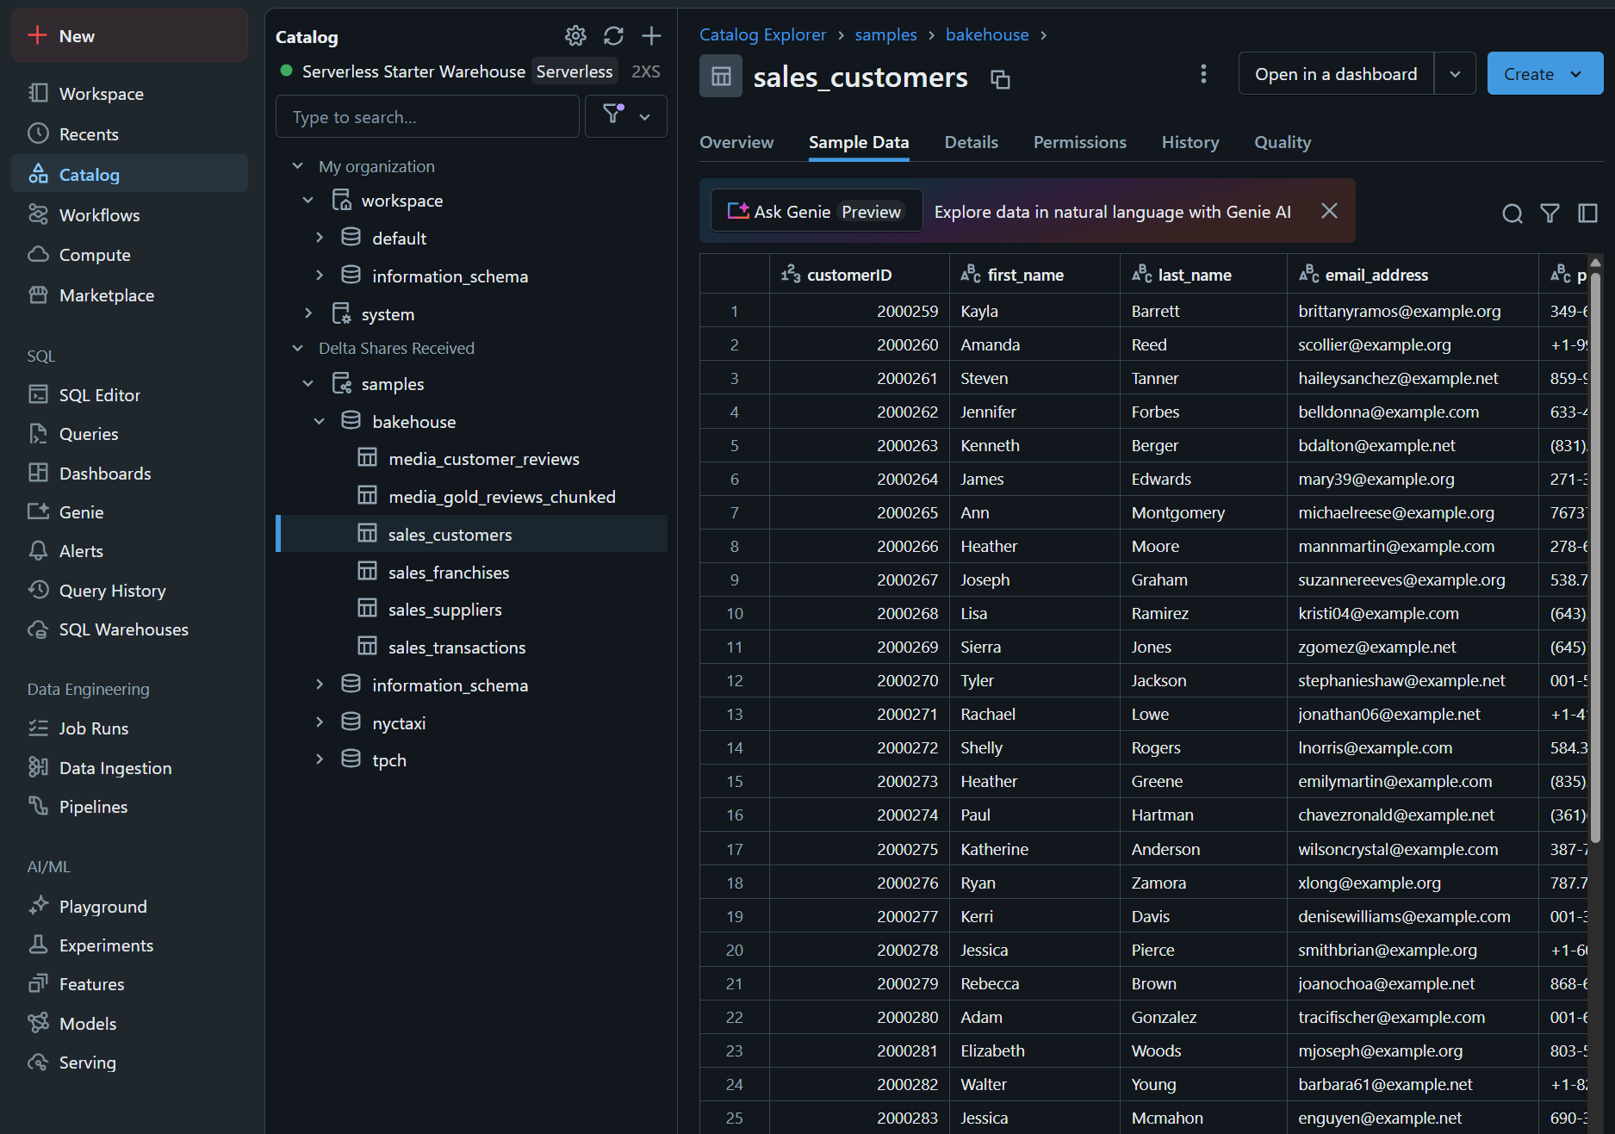Viewport: 1615px width, 1134px height.
Task: Expand the default schema
Action: (320, 238)
